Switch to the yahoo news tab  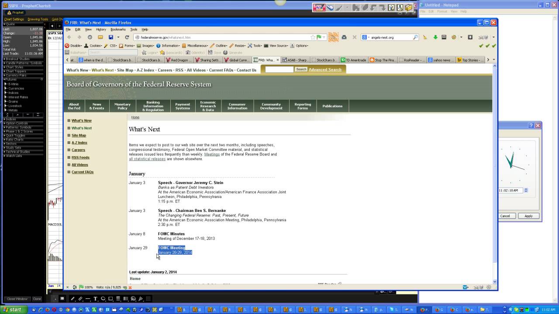coord(441,60)
